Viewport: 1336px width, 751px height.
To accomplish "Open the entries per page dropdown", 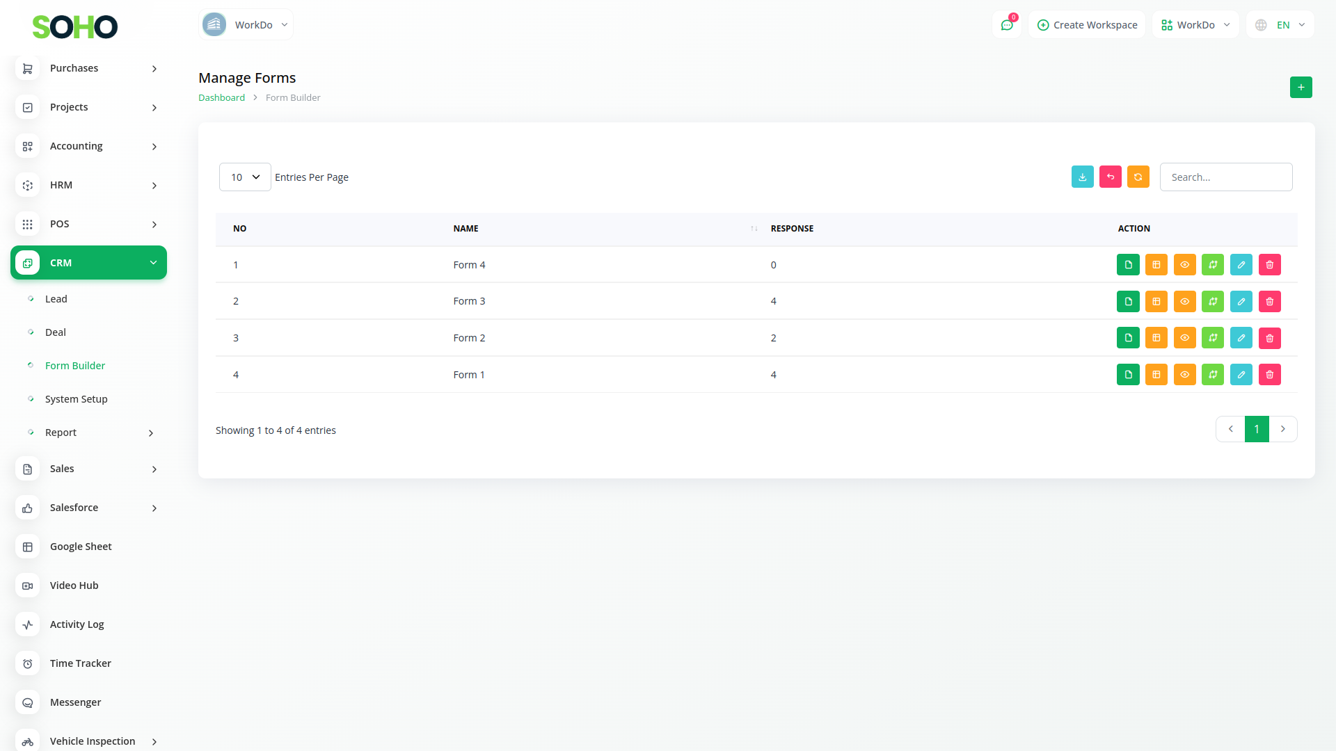I will [245, 177].
